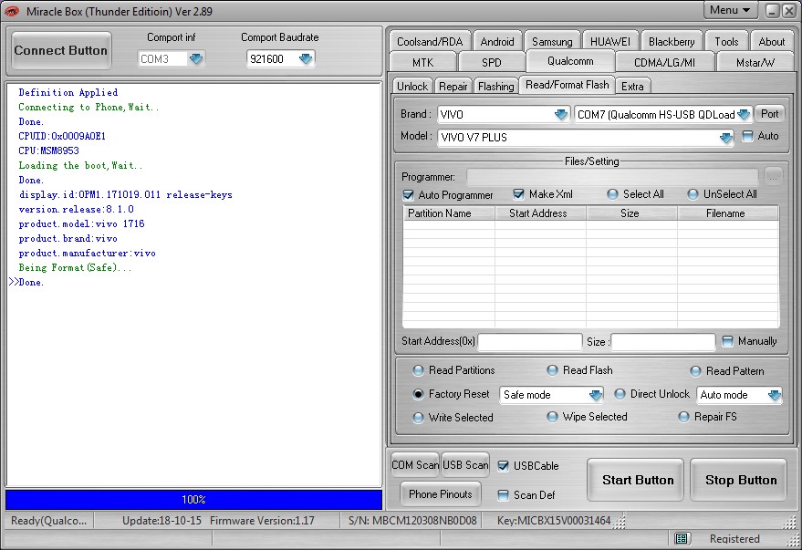Viewport: 802px width, 550px height.
Task: Switch to the Samsung tab
Action: 552,41
